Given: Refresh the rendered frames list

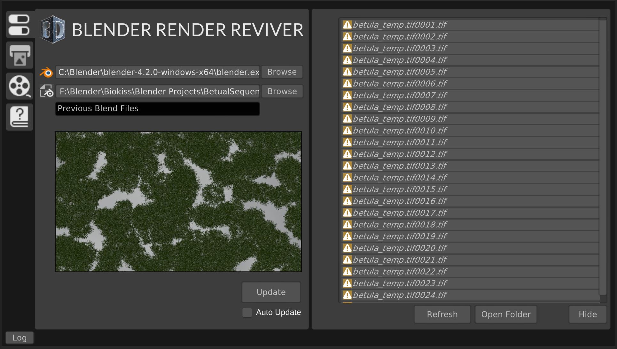Looking at the screenshot, I should tap(442, 314).
